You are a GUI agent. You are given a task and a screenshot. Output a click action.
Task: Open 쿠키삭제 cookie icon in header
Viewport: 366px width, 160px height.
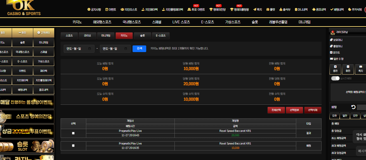(x=350, y=9)
